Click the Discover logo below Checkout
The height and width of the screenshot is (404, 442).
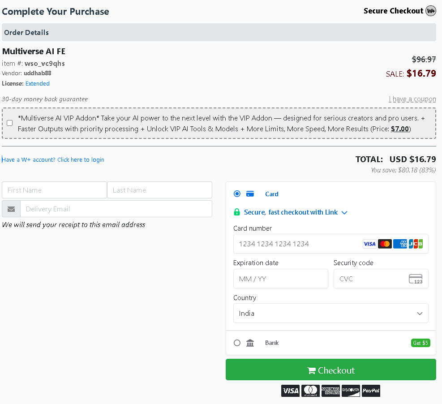(351, 391)
